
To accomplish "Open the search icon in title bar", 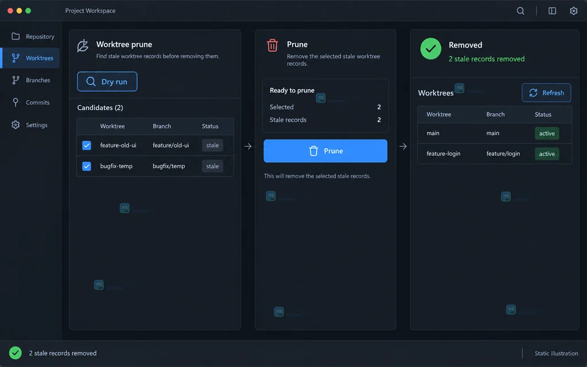I will click(521, 11).
